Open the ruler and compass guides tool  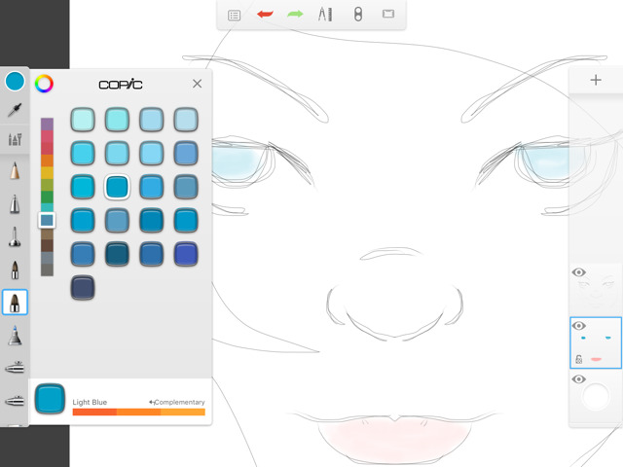(325, 15)
